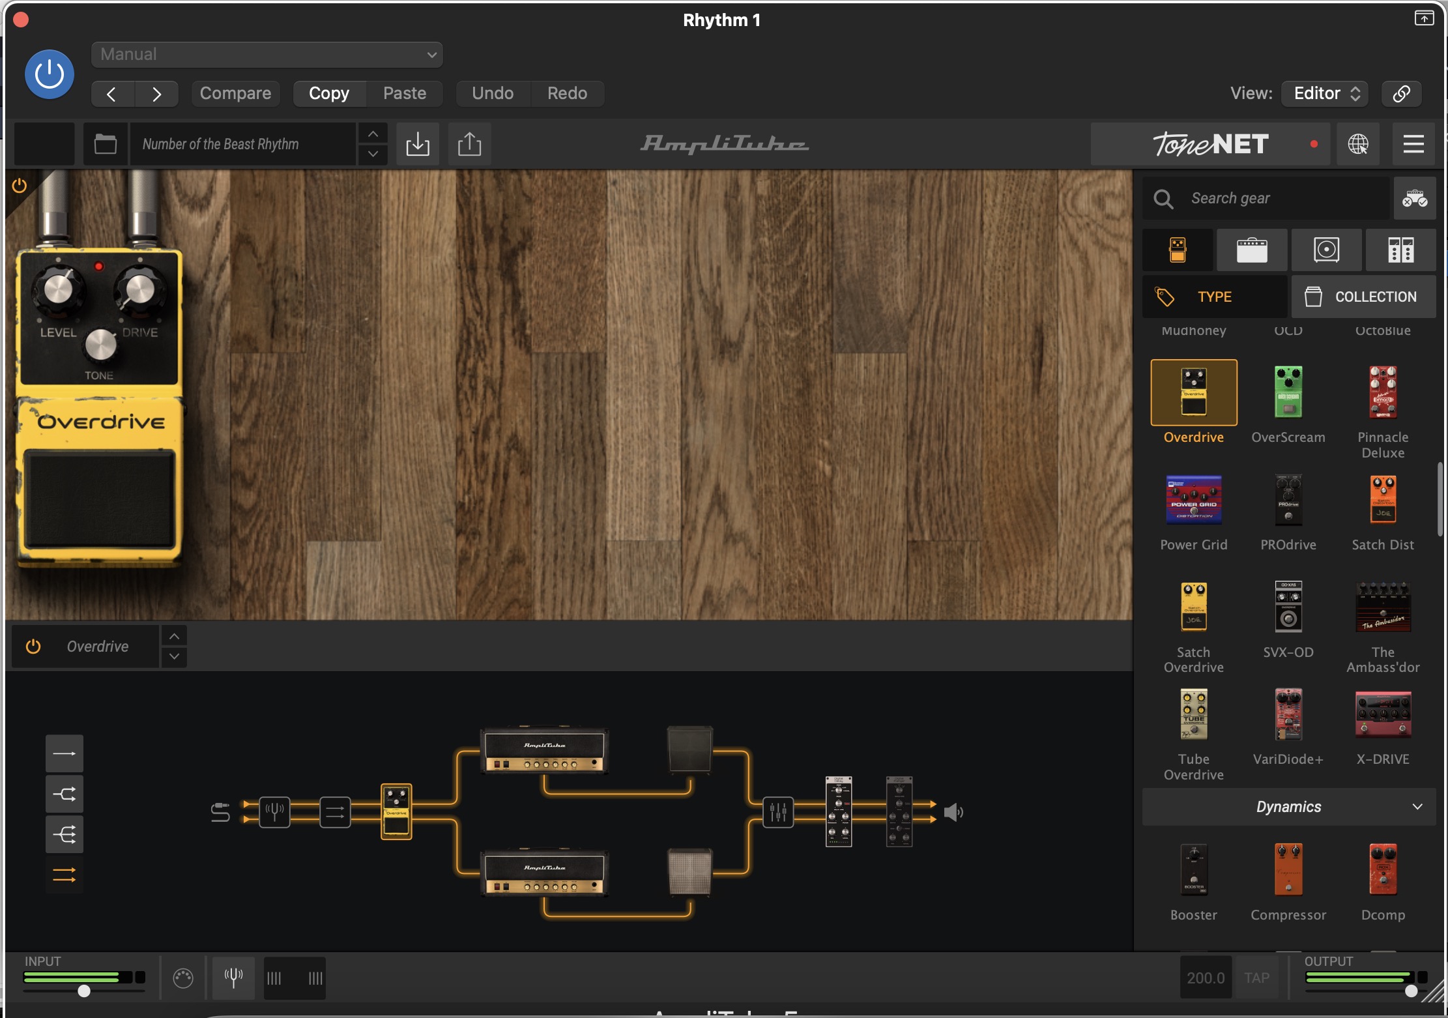Select the Pinnacle Deluxe pedal
The image size is (1448, 1018).
[1383, 392]
